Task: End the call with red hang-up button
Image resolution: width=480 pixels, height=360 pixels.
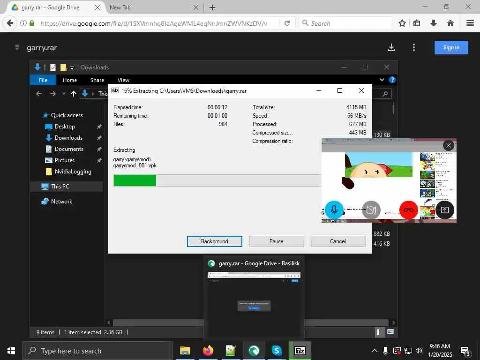Action: (x=408, y=210)
